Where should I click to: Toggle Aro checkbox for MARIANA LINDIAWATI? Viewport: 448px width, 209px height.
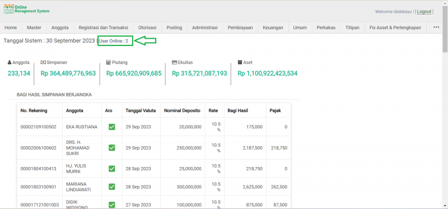pyautogui.click(x=111, y=187)
